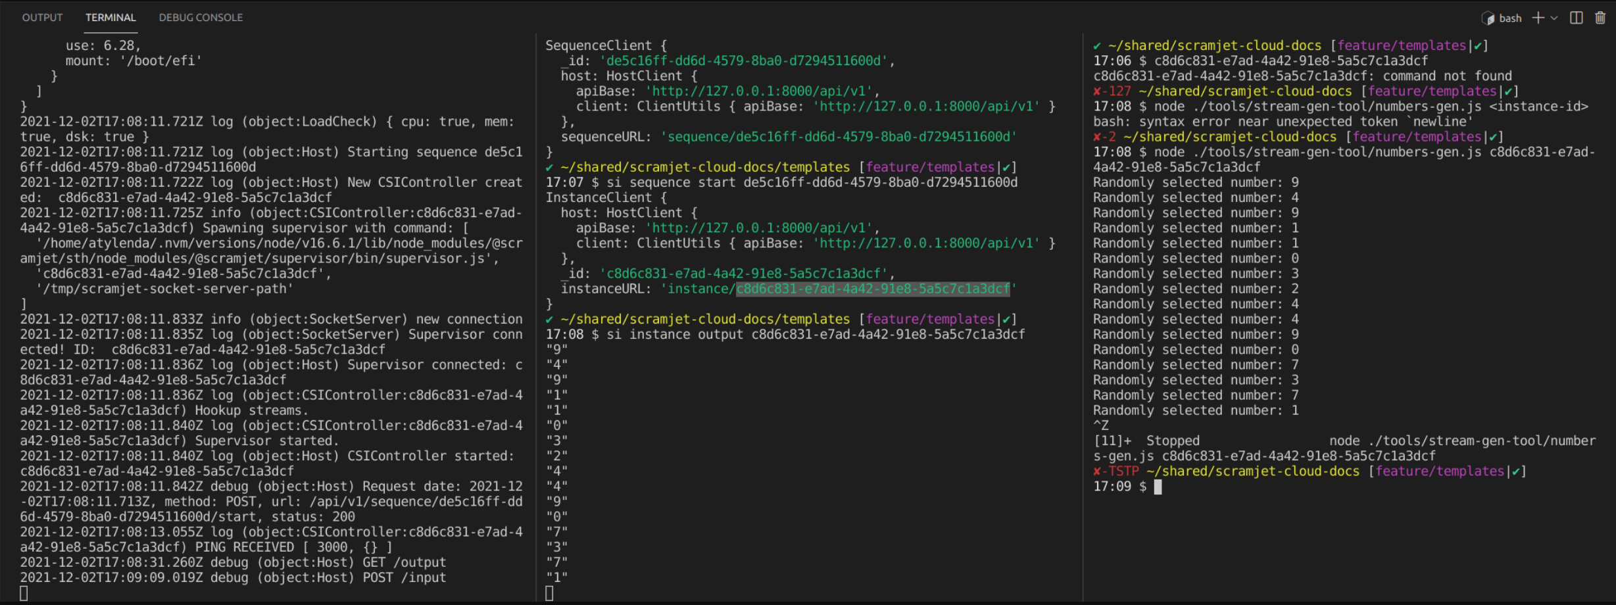
Task: Select the TERMINAL panel tab
Action: coord(110,18)
